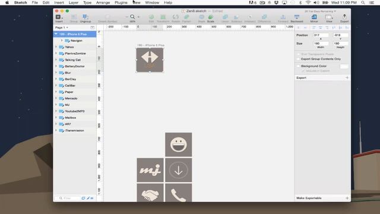The image size is (380, 214).
Task: Click the align bottom icon in inspector
Action: coord(347,28)
